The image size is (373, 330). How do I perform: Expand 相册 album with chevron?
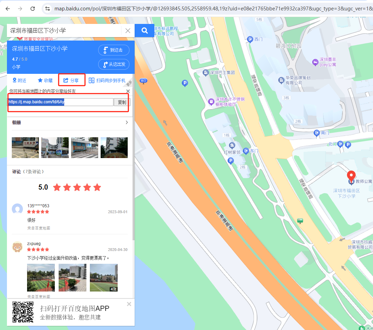127,122
